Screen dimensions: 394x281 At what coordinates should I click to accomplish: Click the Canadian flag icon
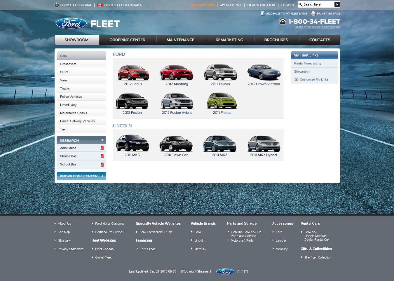(x=100, y=5)
